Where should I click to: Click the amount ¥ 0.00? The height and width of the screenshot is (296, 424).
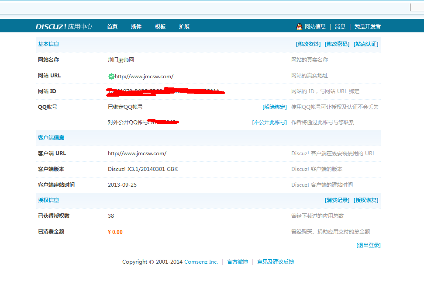pos(115,232)
